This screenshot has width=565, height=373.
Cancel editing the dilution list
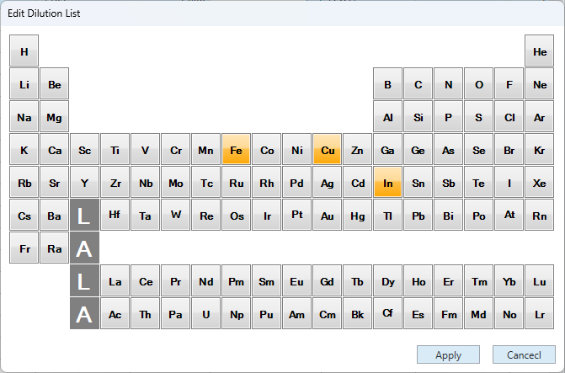(x=524, y=354)
